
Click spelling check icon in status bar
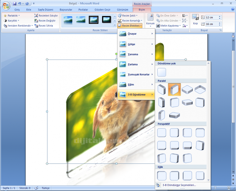tap(36, 188)
